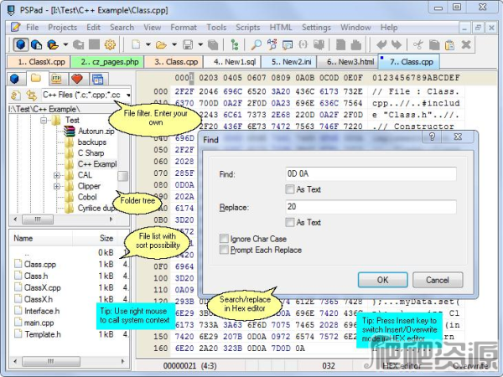
Task: Click the Find input field with 0D 0A
Action: coord(371,173)
